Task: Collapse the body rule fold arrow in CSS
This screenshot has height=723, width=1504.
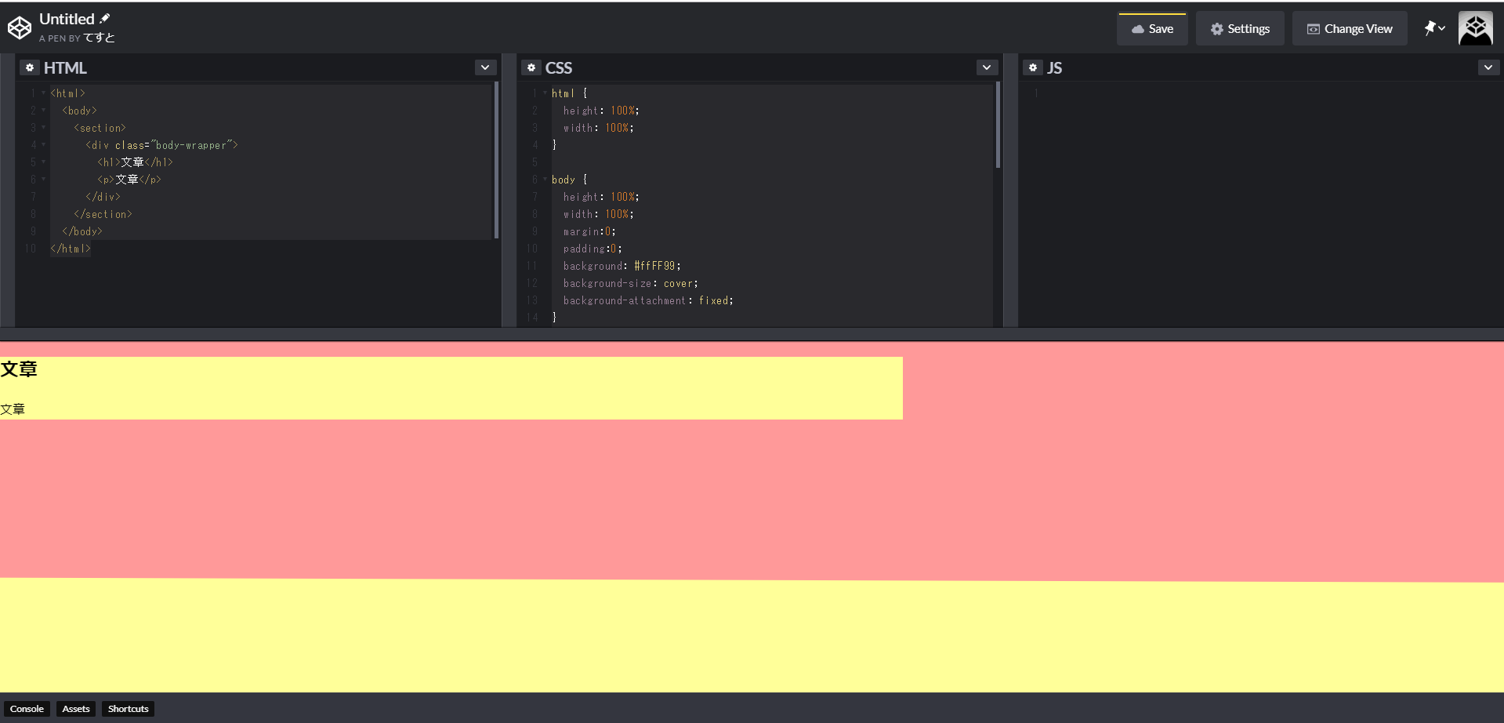Action: tap(545, 180)
